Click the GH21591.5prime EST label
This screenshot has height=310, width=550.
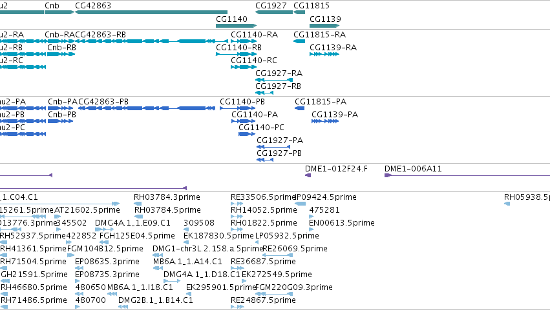(x=34, y=275)
